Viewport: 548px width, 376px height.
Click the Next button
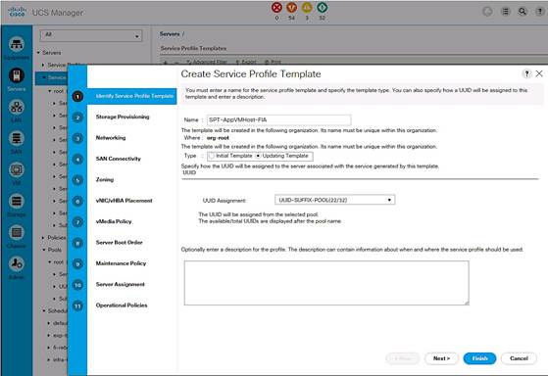[441, 358]
